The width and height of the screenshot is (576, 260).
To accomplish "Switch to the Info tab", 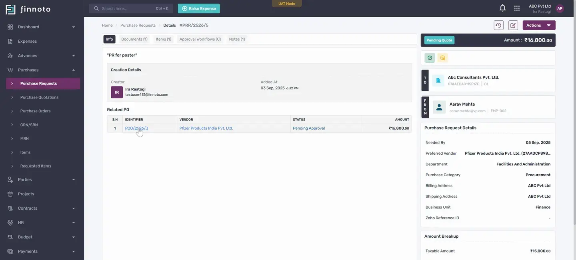I will 109,39.
